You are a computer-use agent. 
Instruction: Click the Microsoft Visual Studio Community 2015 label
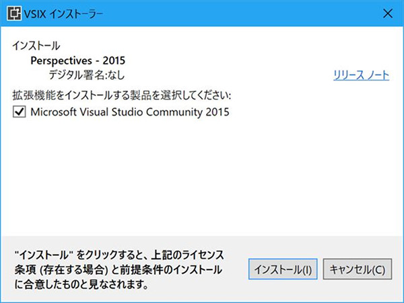pos(130,112)
